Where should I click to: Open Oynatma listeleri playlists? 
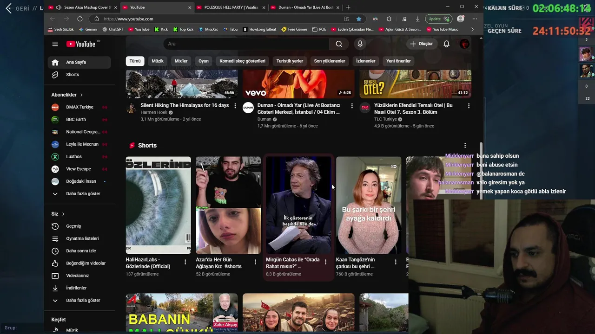[79, 238]
